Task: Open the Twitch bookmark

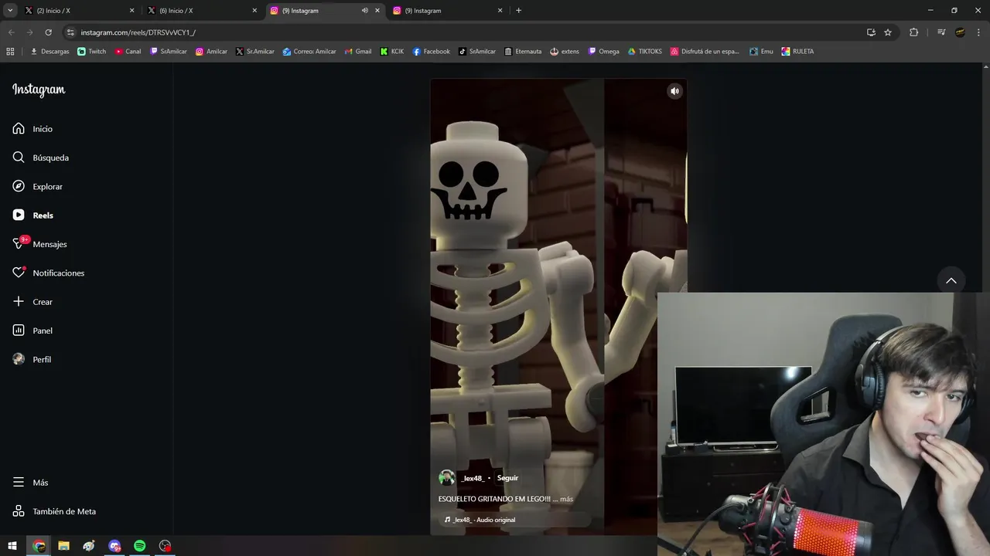Action: (92, 52)
